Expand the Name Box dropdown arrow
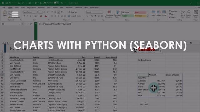Screen dimensions: 200x112 (20, 24)
